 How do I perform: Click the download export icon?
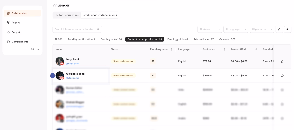(288, 29)
